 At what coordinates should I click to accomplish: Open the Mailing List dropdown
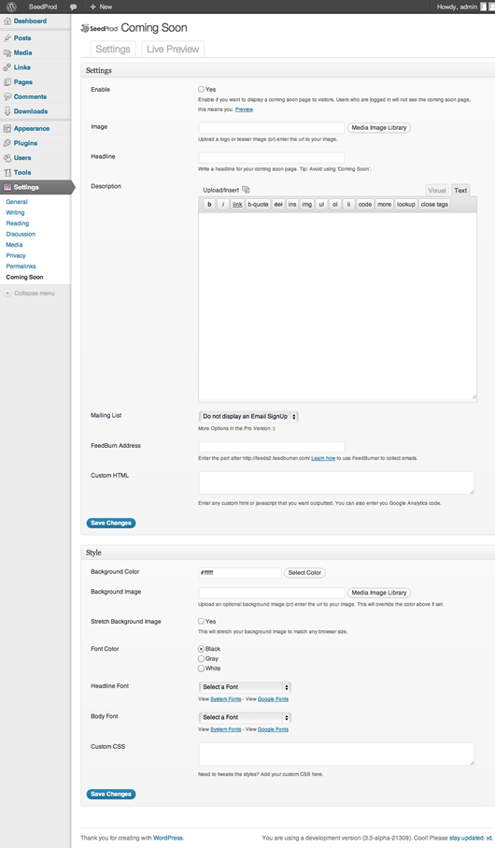click(248, 416)
